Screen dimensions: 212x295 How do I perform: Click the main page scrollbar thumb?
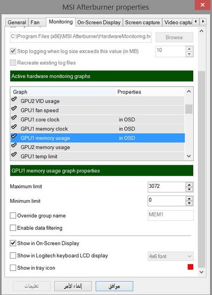pyautogui.click(x=201, y=169)
